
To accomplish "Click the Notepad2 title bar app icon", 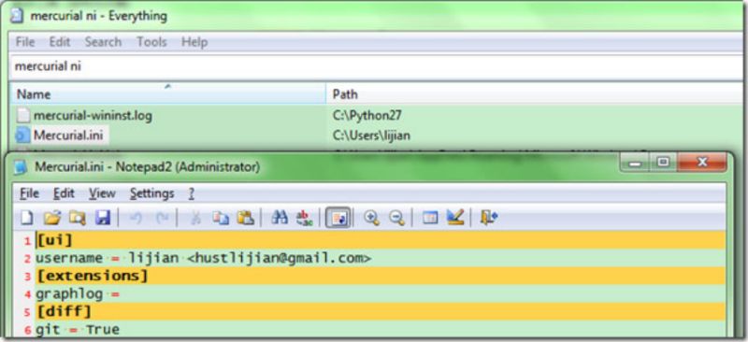I will [x=21, y=166].
